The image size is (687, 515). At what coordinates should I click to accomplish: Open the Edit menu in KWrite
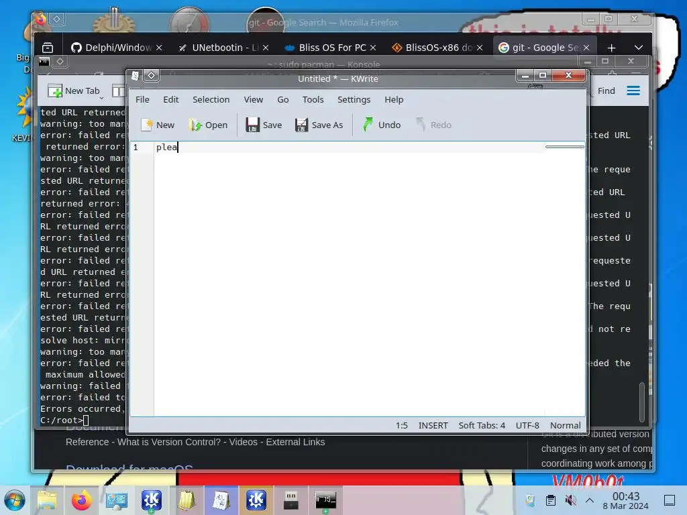[x=171, y=99]
